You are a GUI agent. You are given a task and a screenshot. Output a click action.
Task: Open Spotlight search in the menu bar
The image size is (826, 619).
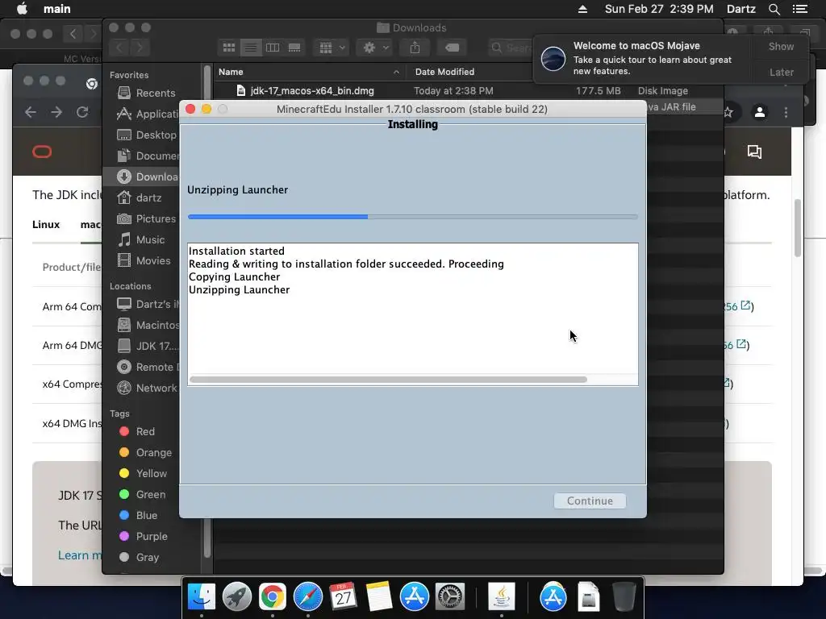click(774, 9)
